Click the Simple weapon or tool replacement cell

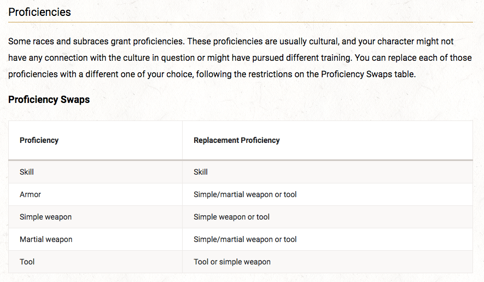click(x=231, y=217)
